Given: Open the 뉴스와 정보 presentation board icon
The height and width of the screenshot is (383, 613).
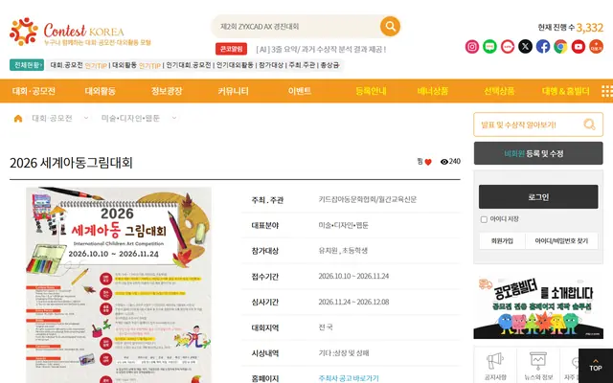Looking at the screenshot, I should tap(538, 362).
